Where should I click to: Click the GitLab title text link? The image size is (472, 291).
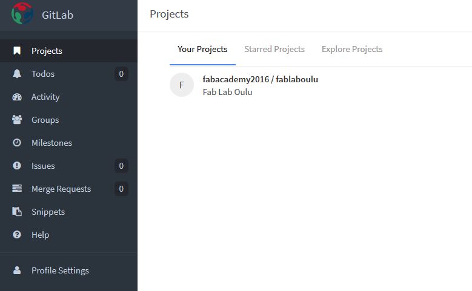(58, 15)
